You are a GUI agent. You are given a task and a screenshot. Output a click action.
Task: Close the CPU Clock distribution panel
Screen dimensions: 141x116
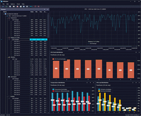click(x=139, y=52)
